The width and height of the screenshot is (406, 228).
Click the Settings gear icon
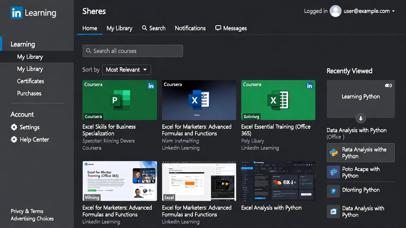coord(14,127)
